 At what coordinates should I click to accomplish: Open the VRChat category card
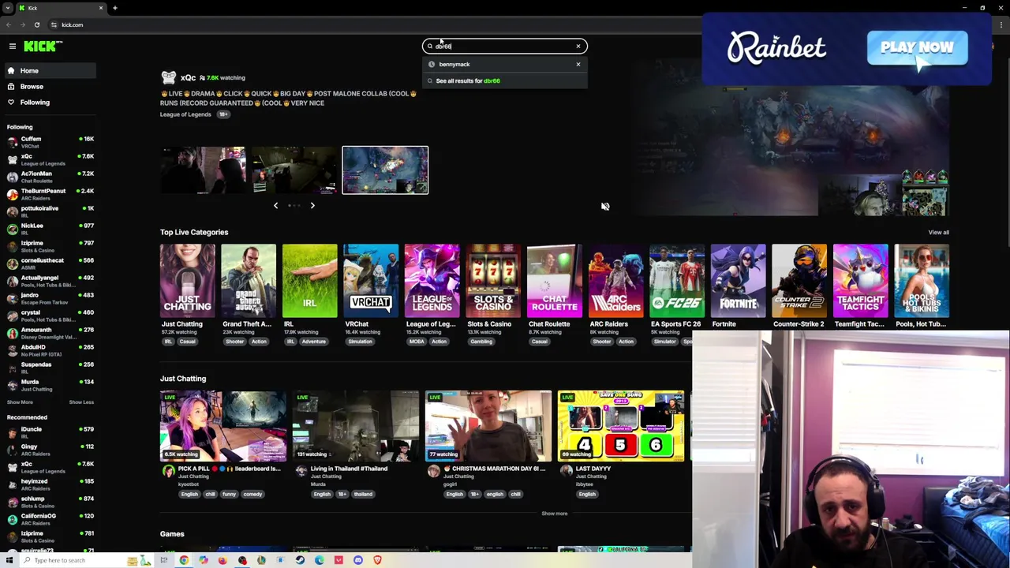(x=371, y=281)
